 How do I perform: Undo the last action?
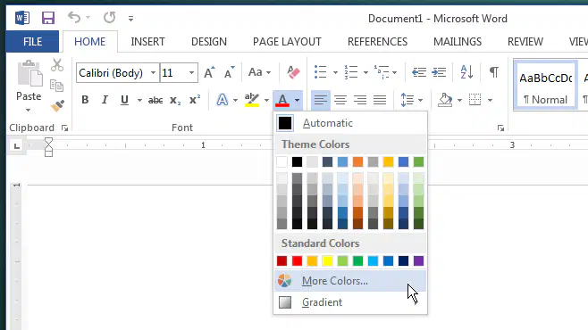click(74, 18)
